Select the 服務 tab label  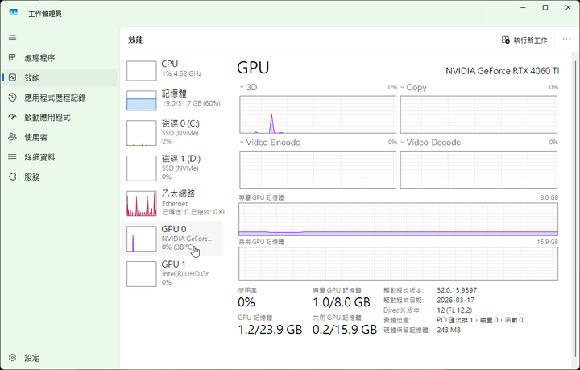pyautogui.click(x=31, y=177)
